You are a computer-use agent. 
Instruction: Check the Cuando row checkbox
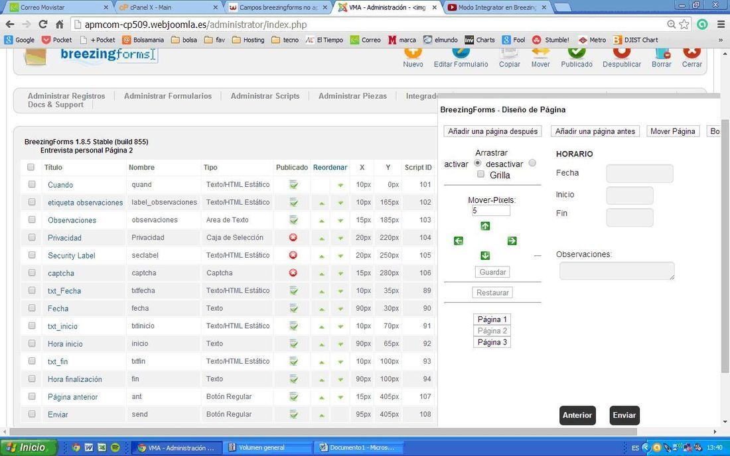32,184
